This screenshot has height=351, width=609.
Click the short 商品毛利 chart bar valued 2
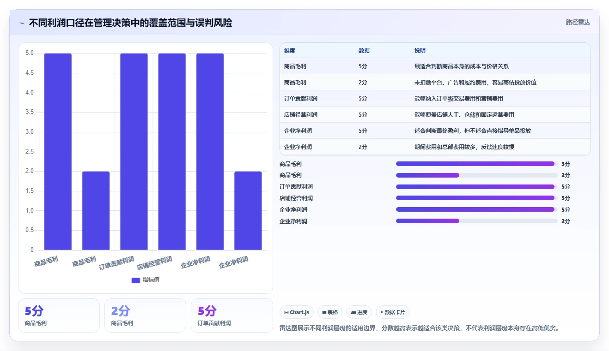pyautogui.click(x=96, y=211)
